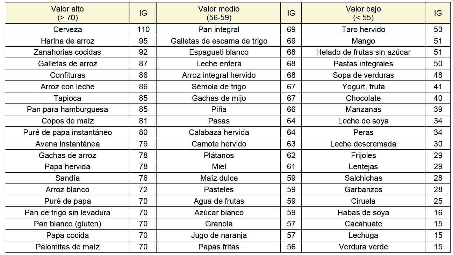
Task: Click the 'Helado de frutas sin azúcar' entry
Action: (363, 52)
